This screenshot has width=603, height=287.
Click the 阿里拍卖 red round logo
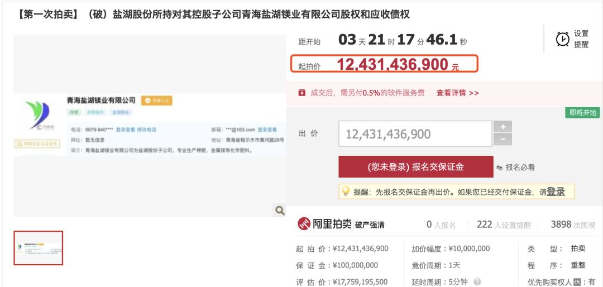(304, 224)
